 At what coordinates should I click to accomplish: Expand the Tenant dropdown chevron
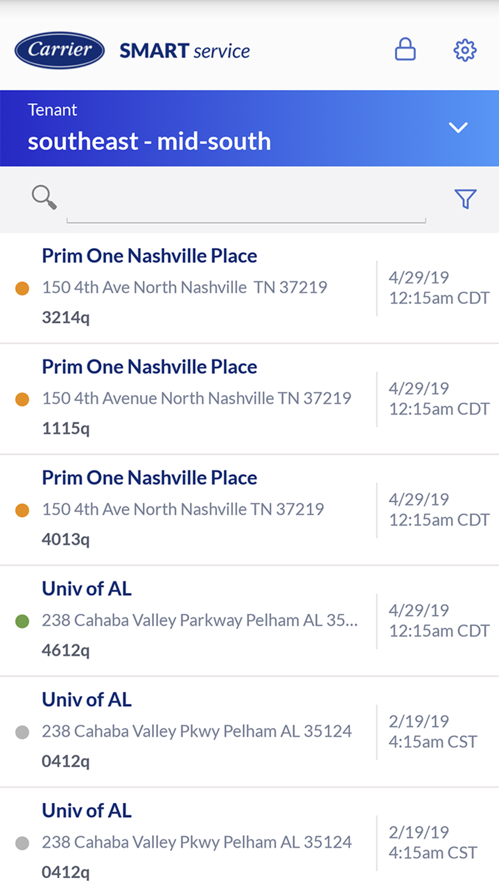[458, 128]
